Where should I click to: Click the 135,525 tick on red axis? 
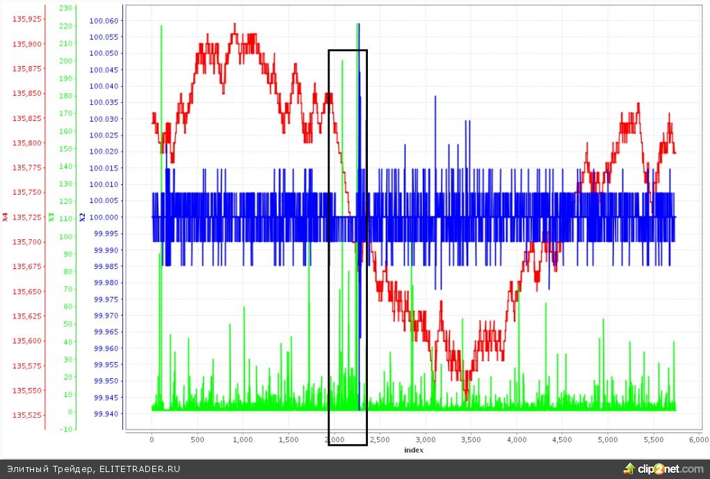pyautogui.click(x=26, y=415)
